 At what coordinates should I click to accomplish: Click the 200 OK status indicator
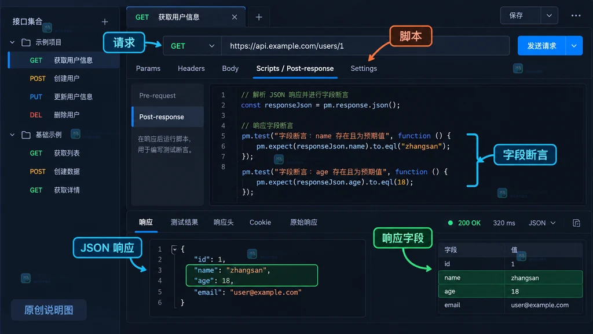[x=464, y=223]
